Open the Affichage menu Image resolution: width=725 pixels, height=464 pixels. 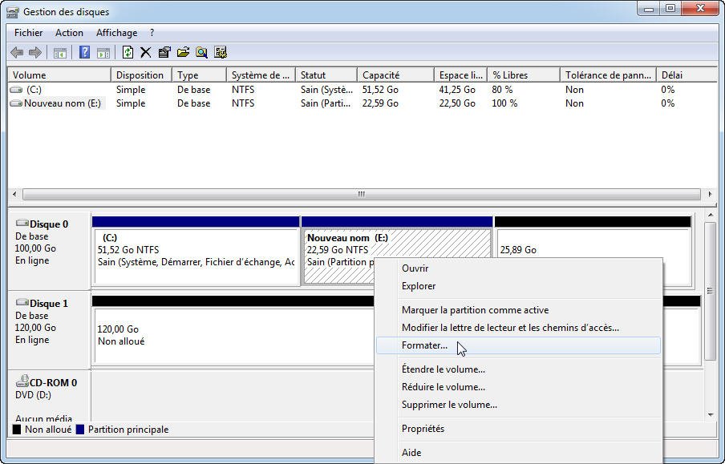(116, 33)
